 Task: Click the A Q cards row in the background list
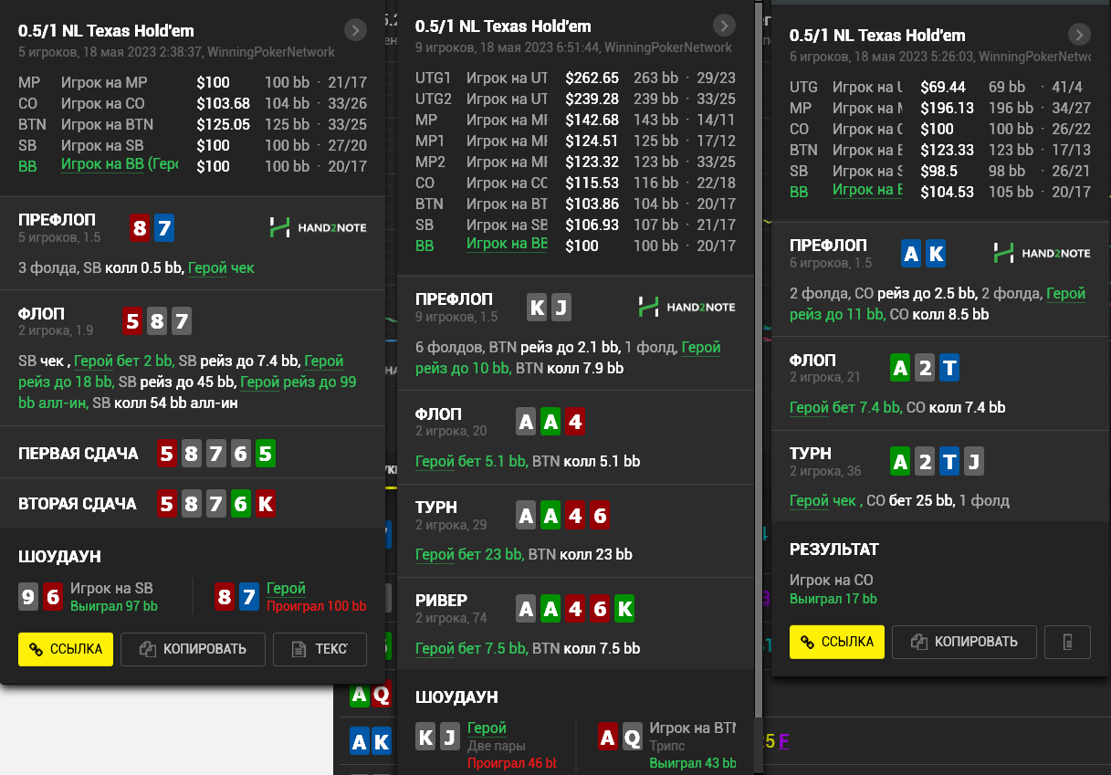coord(371,696)
